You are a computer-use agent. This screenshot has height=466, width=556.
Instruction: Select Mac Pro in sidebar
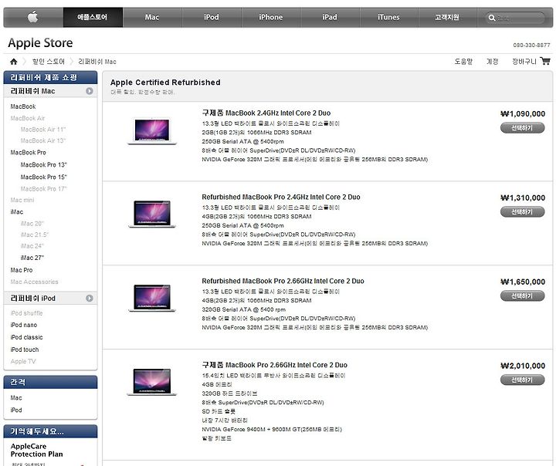click(22, 270)
